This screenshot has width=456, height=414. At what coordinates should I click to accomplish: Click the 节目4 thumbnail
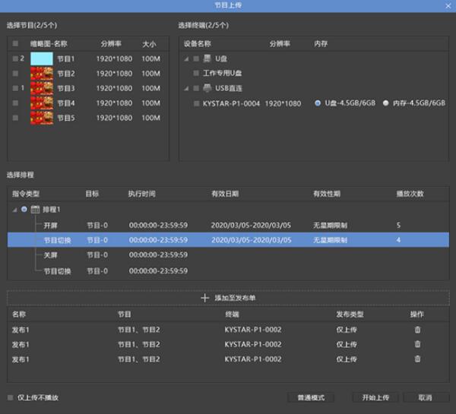42,103
